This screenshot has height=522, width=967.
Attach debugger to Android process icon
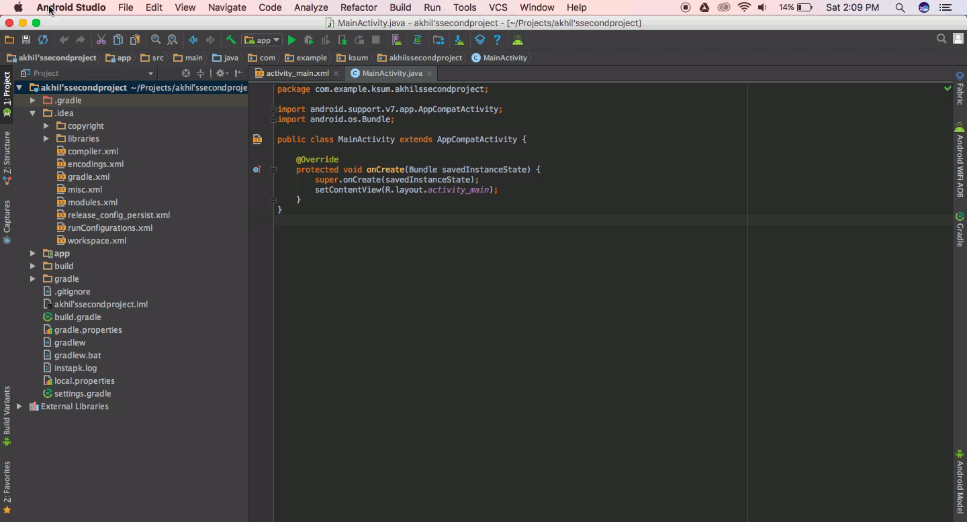[342, 40]
